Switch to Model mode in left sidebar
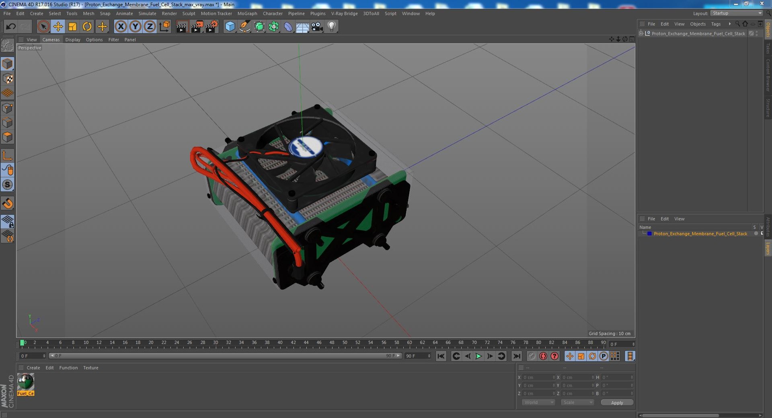 (8, 64)
